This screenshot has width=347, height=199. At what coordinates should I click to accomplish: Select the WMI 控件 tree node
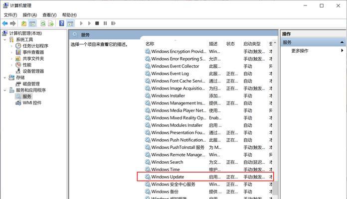click(x=32, y=102)
